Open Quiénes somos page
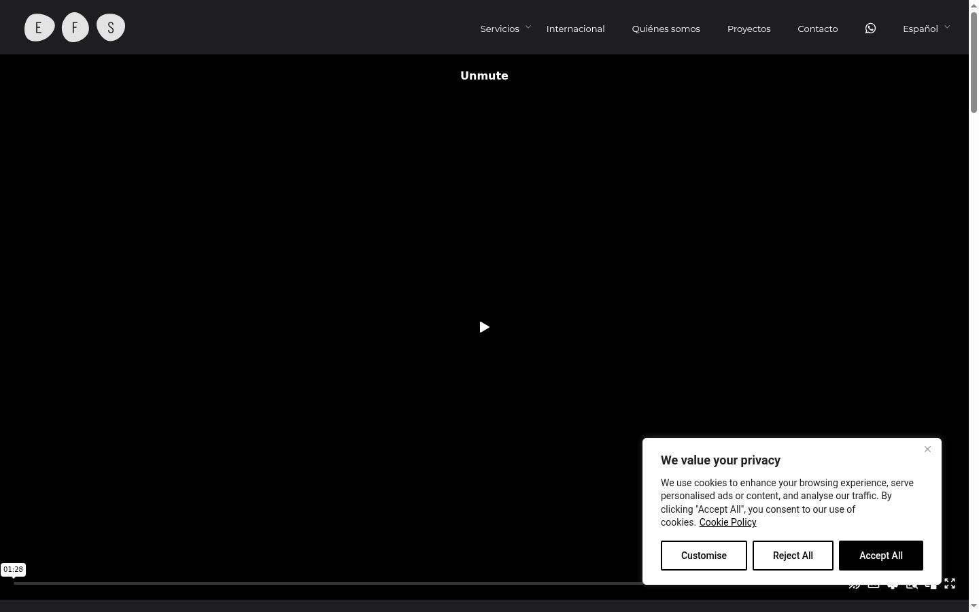 (x=666, y=29)
